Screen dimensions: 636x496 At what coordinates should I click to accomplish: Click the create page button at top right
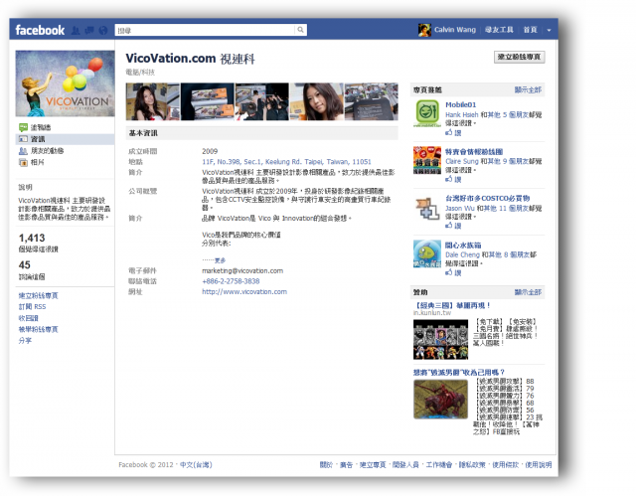519,57
